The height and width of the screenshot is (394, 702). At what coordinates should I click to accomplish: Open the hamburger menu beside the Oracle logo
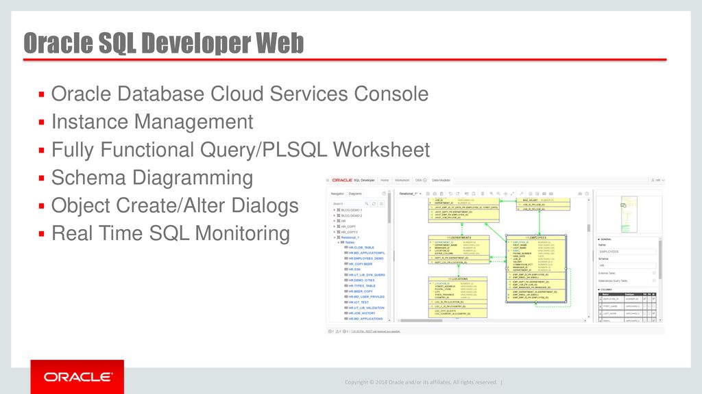pyautogui.click(x=328, y=180)
